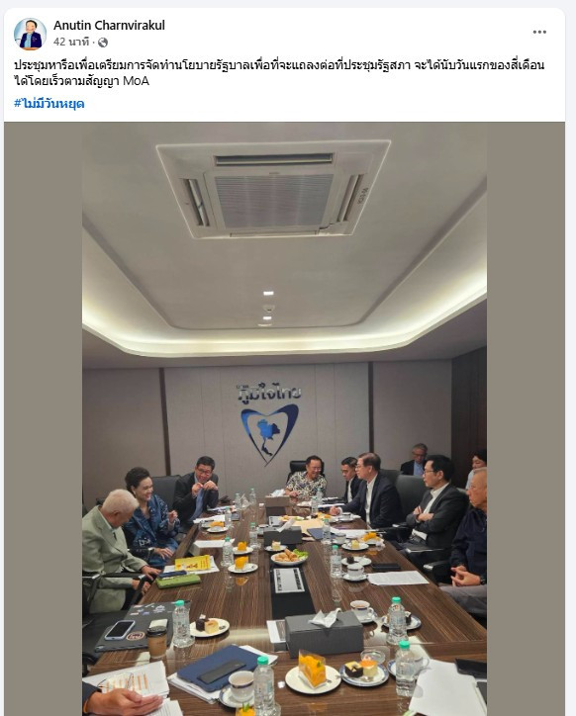This screenshot has width=576, height=716.
Task: Open Anutin Charnvirakul's profile name link
Action: pyautogui.click(x=109, y=25)
